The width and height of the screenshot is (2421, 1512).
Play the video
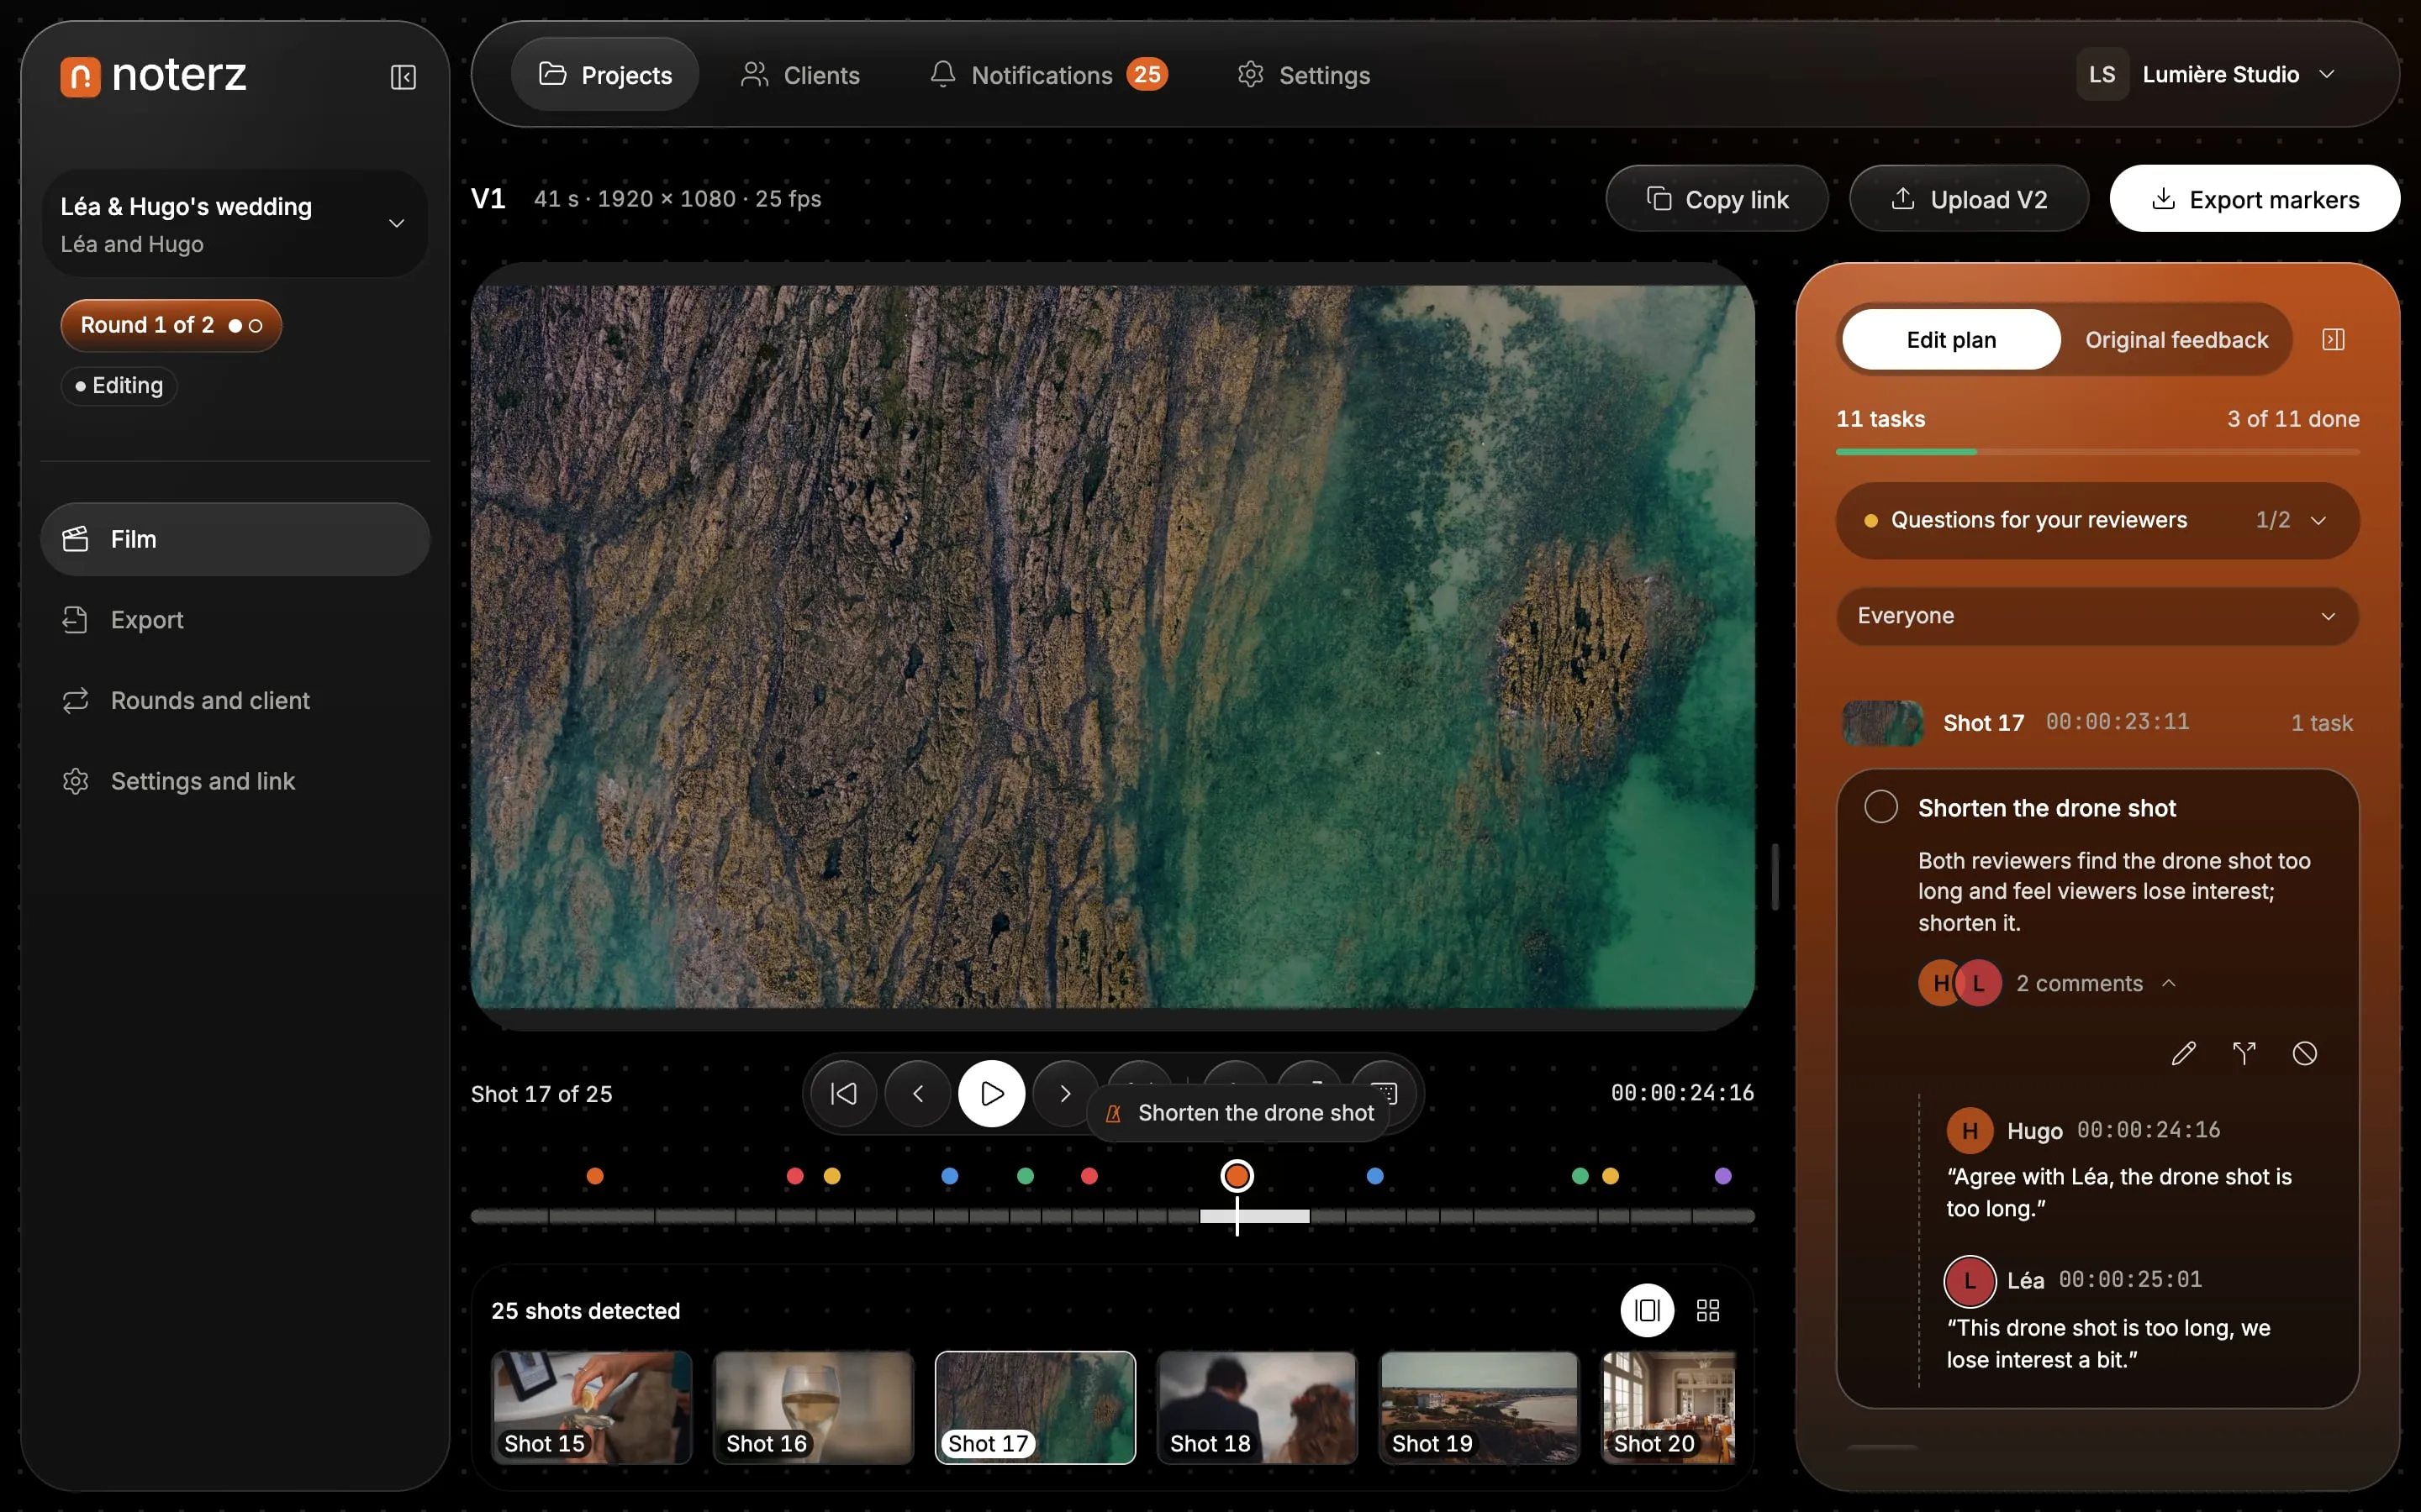pyautogui.click(x=991, y=1093)
